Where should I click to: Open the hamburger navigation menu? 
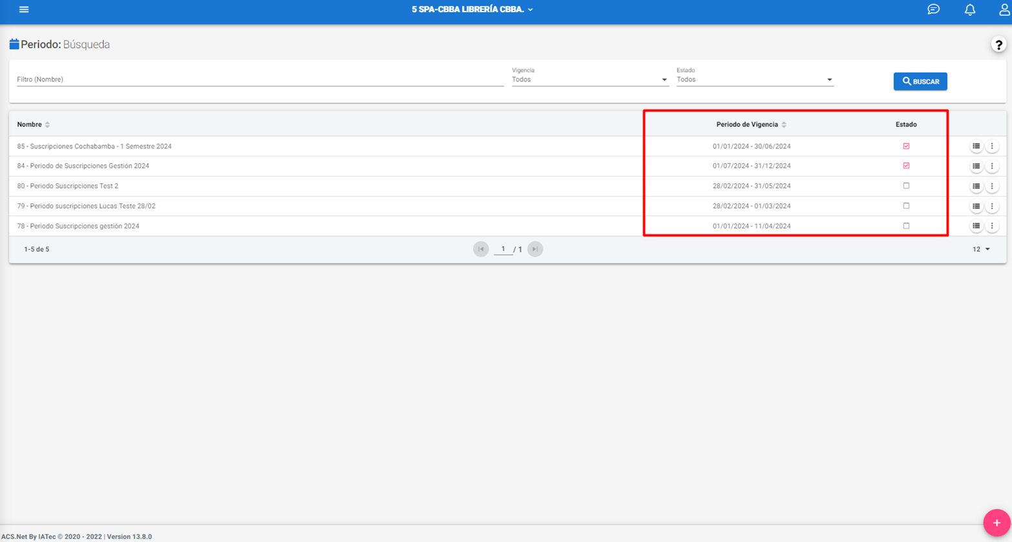coord(24,10)
